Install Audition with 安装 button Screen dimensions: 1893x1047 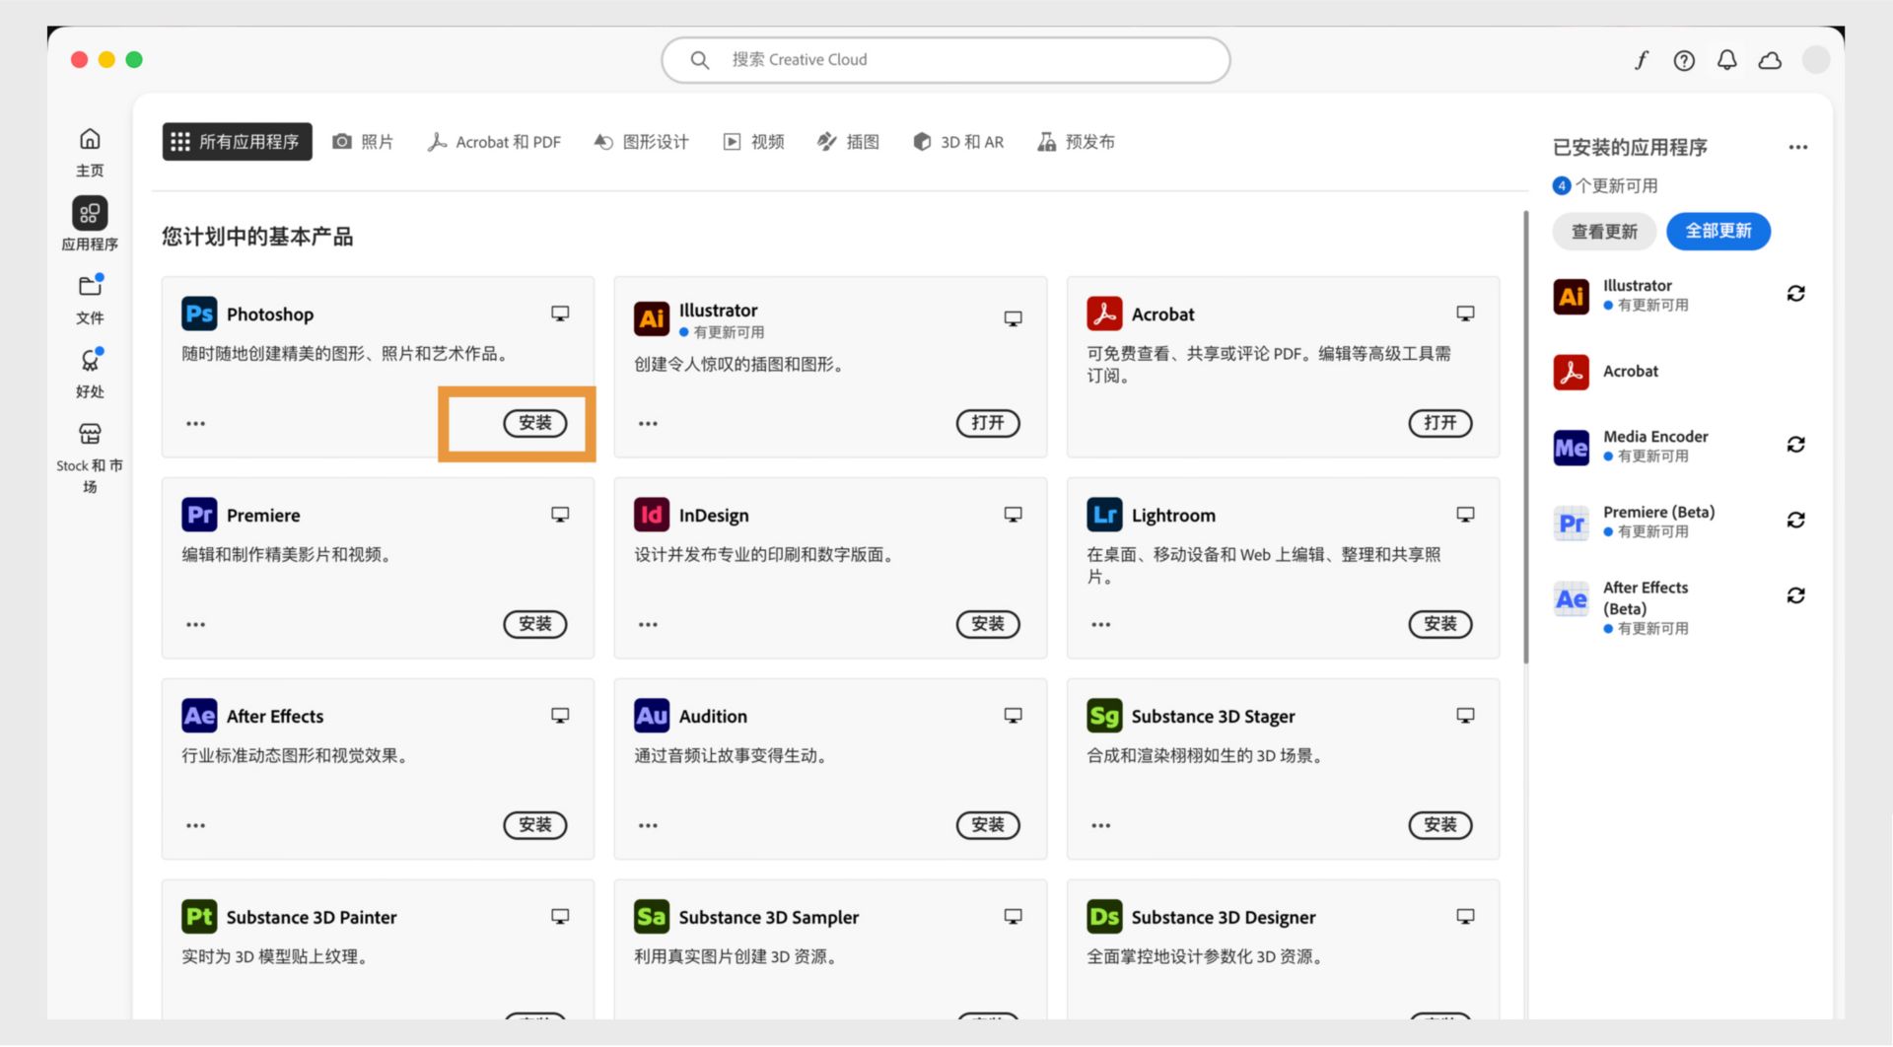988,825
